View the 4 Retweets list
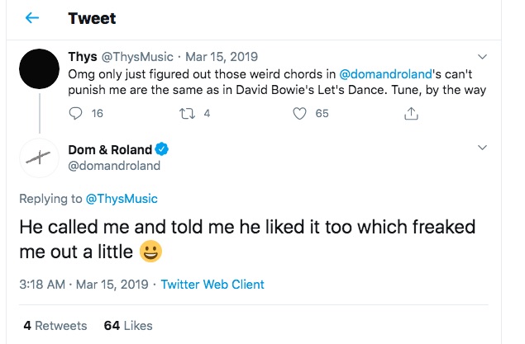Viewport: 525px width, 344px height. point(55,326)
